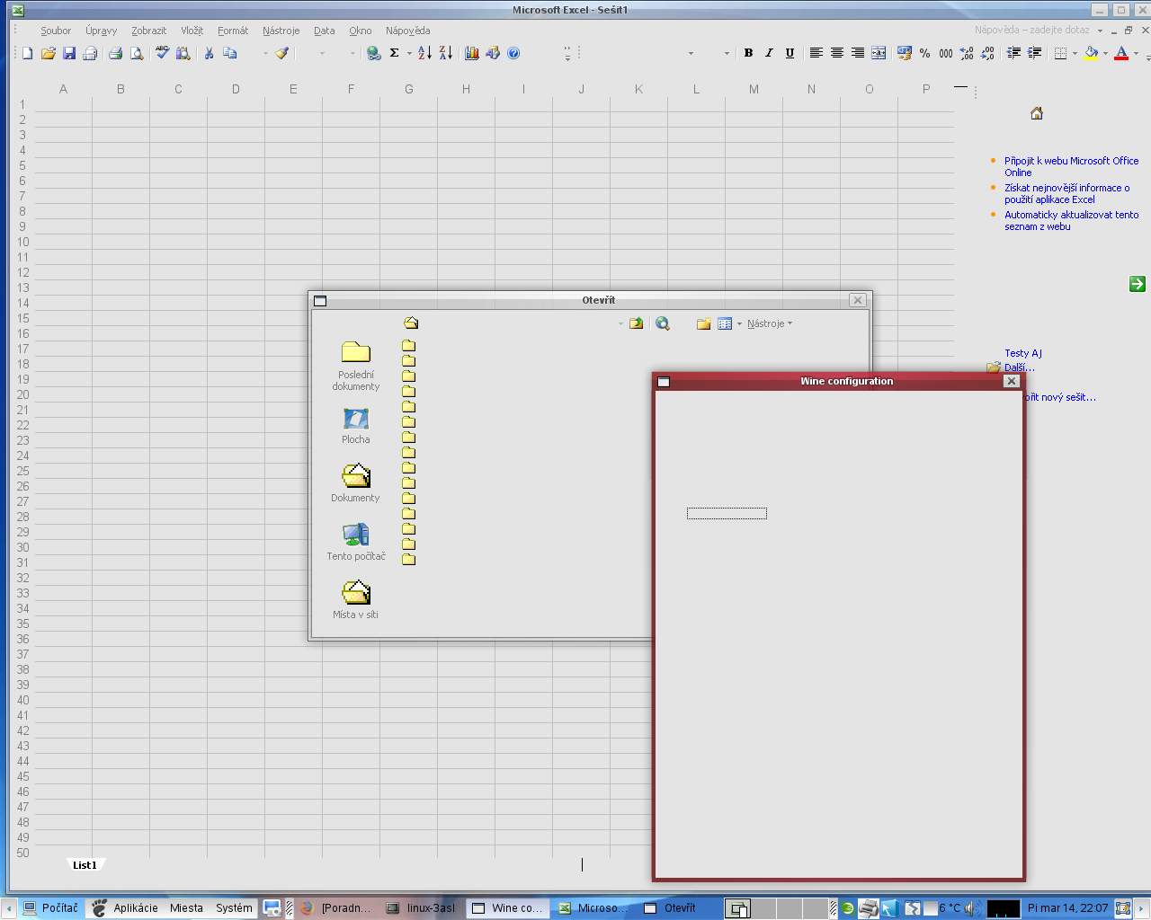
Task: Toggle Underline formatting
Action: (790, 53)
